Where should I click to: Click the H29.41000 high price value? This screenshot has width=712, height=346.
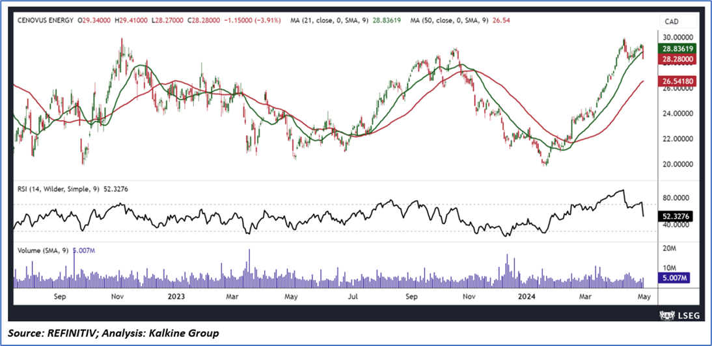pos(131,20)
